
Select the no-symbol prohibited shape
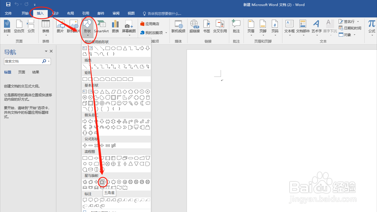[x=102, y=103]
